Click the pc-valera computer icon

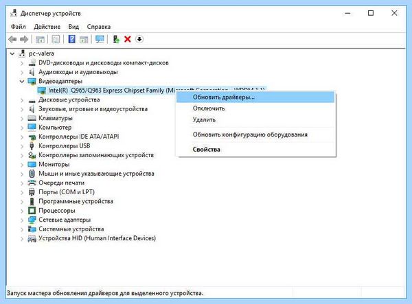click(22, 54)
